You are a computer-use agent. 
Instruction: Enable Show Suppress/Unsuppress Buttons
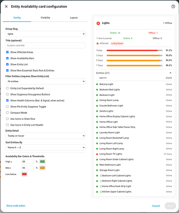pyautogui.click(x=7, y=94)
